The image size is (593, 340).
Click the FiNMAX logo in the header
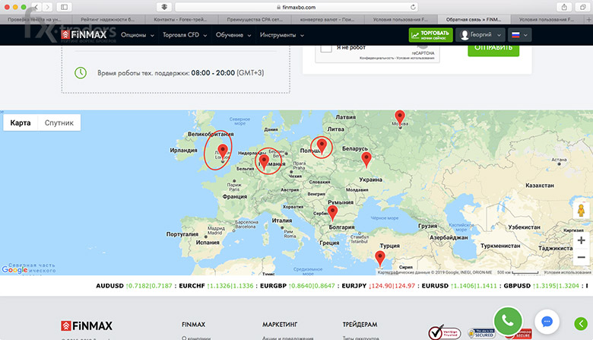pos(84,35)
